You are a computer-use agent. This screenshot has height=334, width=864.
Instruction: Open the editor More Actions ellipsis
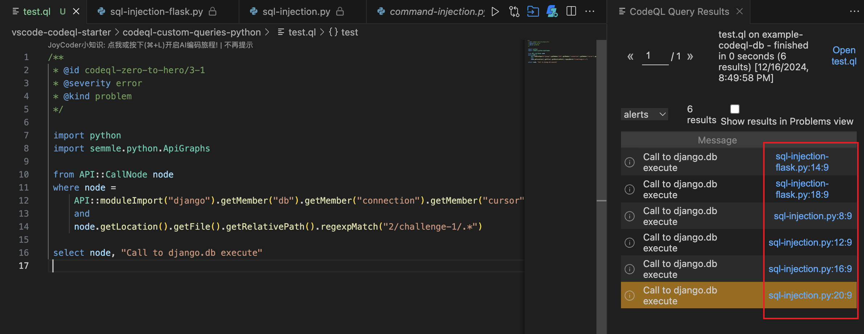[x=590, y=11]
